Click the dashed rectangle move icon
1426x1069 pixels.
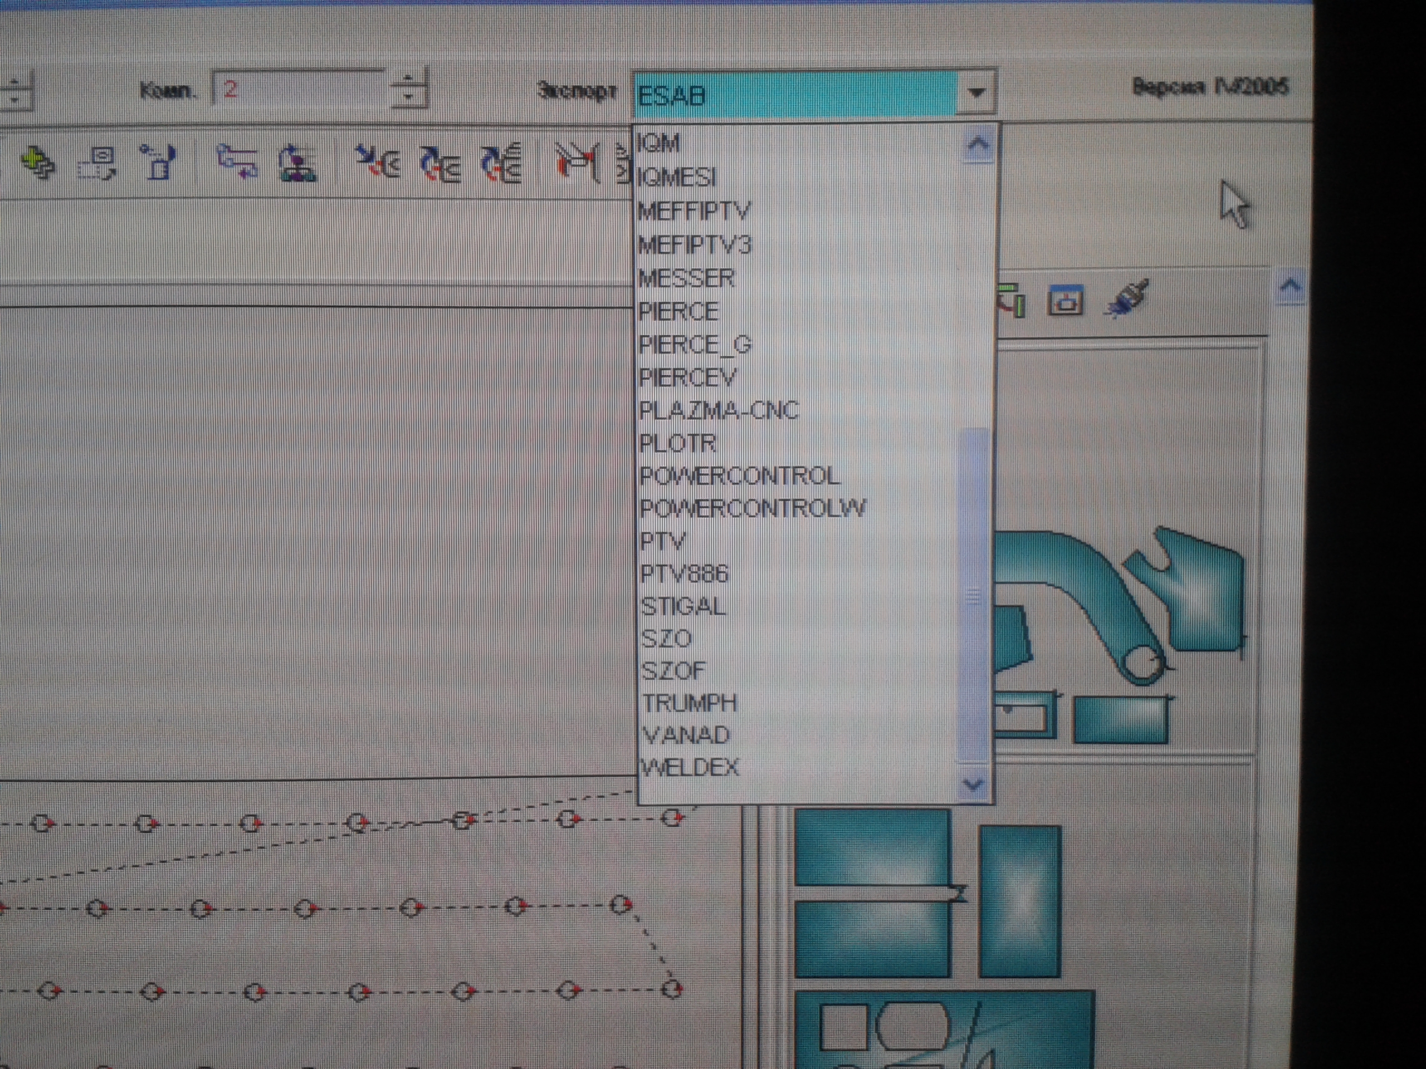click(98, 163)
